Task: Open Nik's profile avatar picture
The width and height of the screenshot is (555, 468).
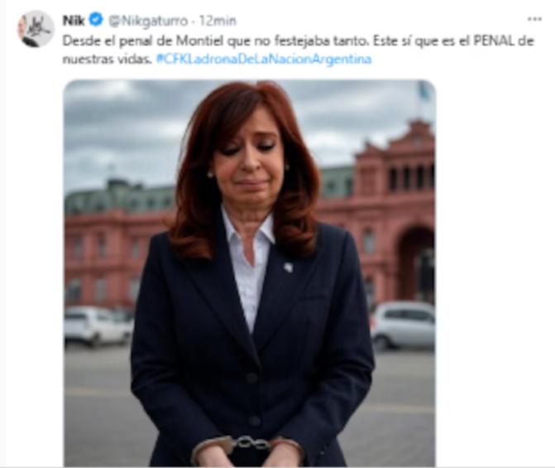Action: point(36,29)
